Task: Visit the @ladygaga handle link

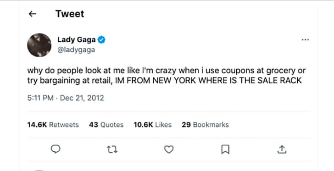Action: pos(76,50)
